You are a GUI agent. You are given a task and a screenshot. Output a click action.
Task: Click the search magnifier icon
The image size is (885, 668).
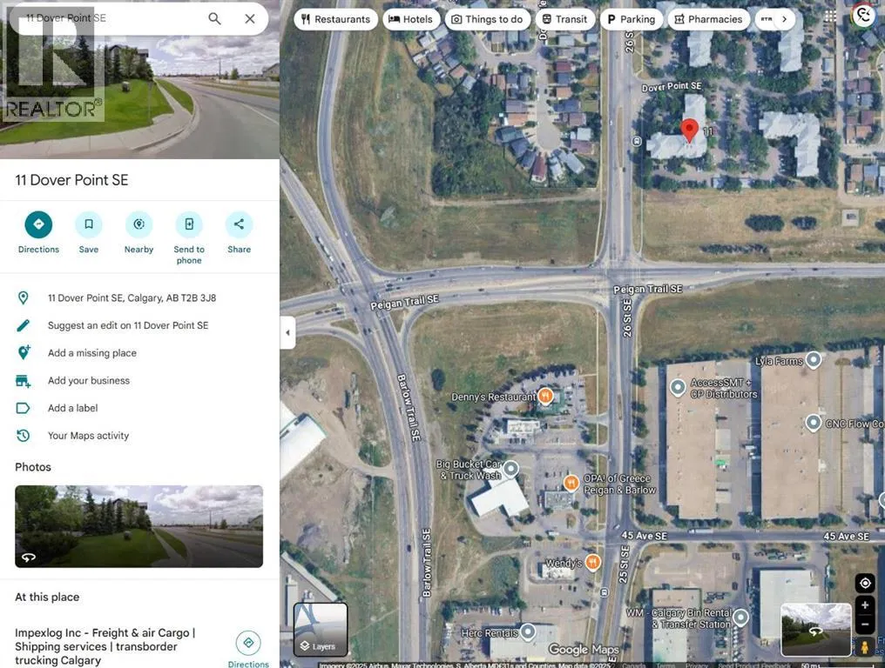214,18
